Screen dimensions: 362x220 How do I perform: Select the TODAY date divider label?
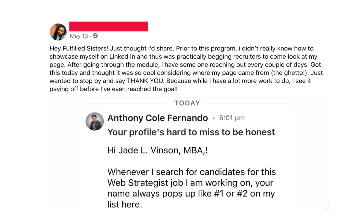tap(187, 103)
